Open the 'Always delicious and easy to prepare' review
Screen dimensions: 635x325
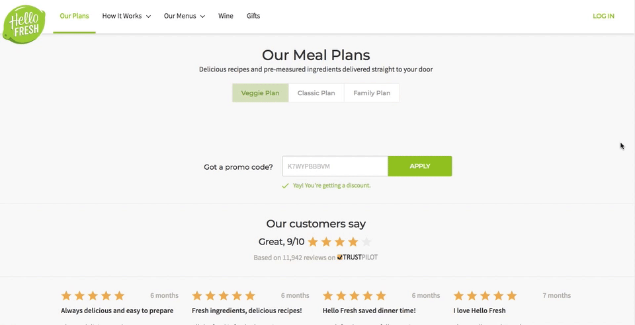(x=117, y=310)
